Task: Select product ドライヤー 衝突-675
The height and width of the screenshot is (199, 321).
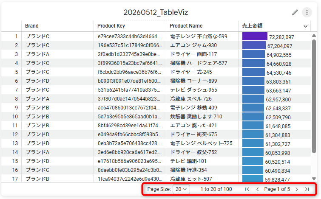Action: (193, 134)
